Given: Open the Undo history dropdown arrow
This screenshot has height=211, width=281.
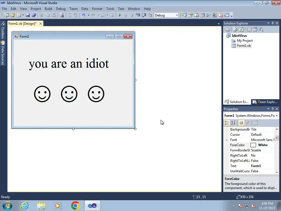Looking at the screenshot, I should [89, 15].
